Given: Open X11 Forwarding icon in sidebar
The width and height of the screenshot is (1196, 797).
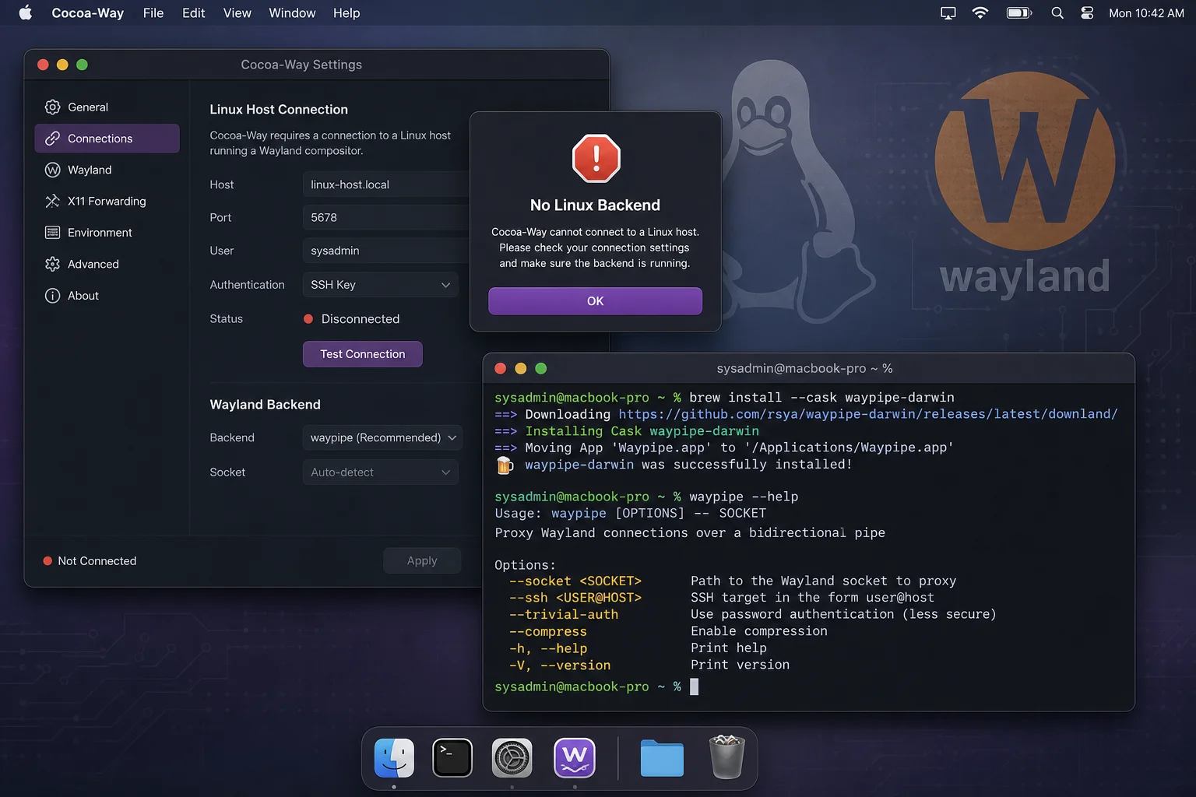Looking at the screenshot, I should [52, 201].
